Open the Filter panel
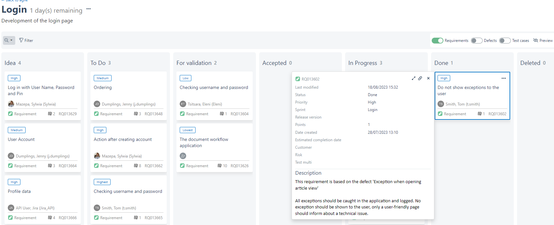554x225 pixels. 26,40
